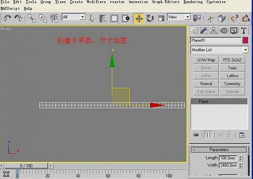Viewport: 253px width, 179px height.
Task: Apply the Lattice modifier button
Action: pos(233,76)
